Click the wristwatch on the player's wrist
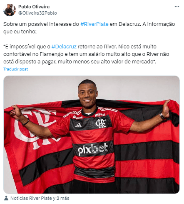 pyautogui.click(x=162, y=116)
